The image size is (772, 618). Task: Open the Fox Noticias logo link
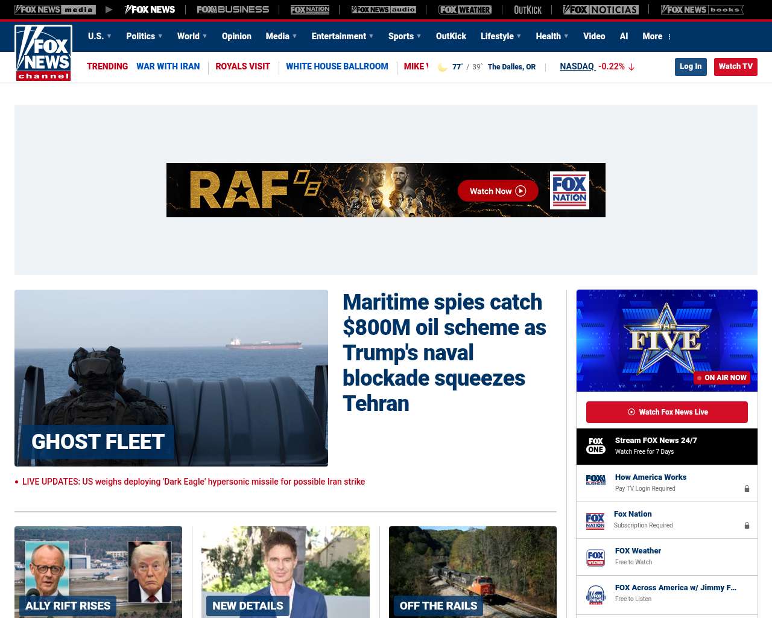pos(600,10)
